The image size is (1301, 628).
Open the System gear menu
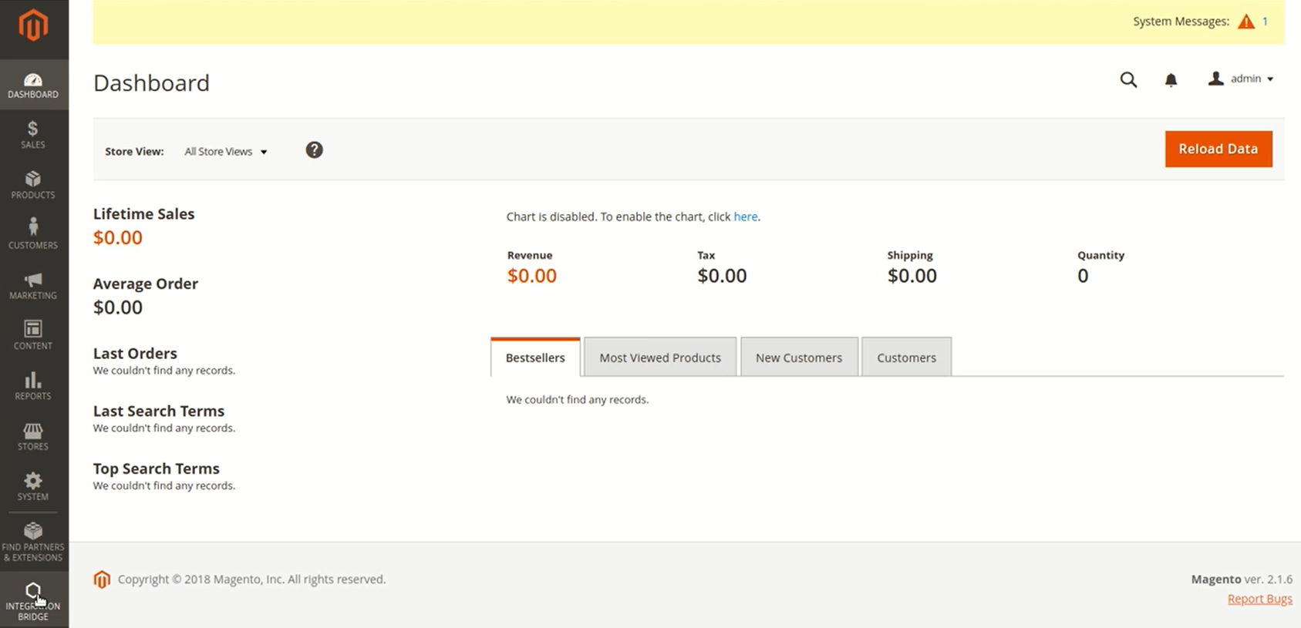click(33, 486)
